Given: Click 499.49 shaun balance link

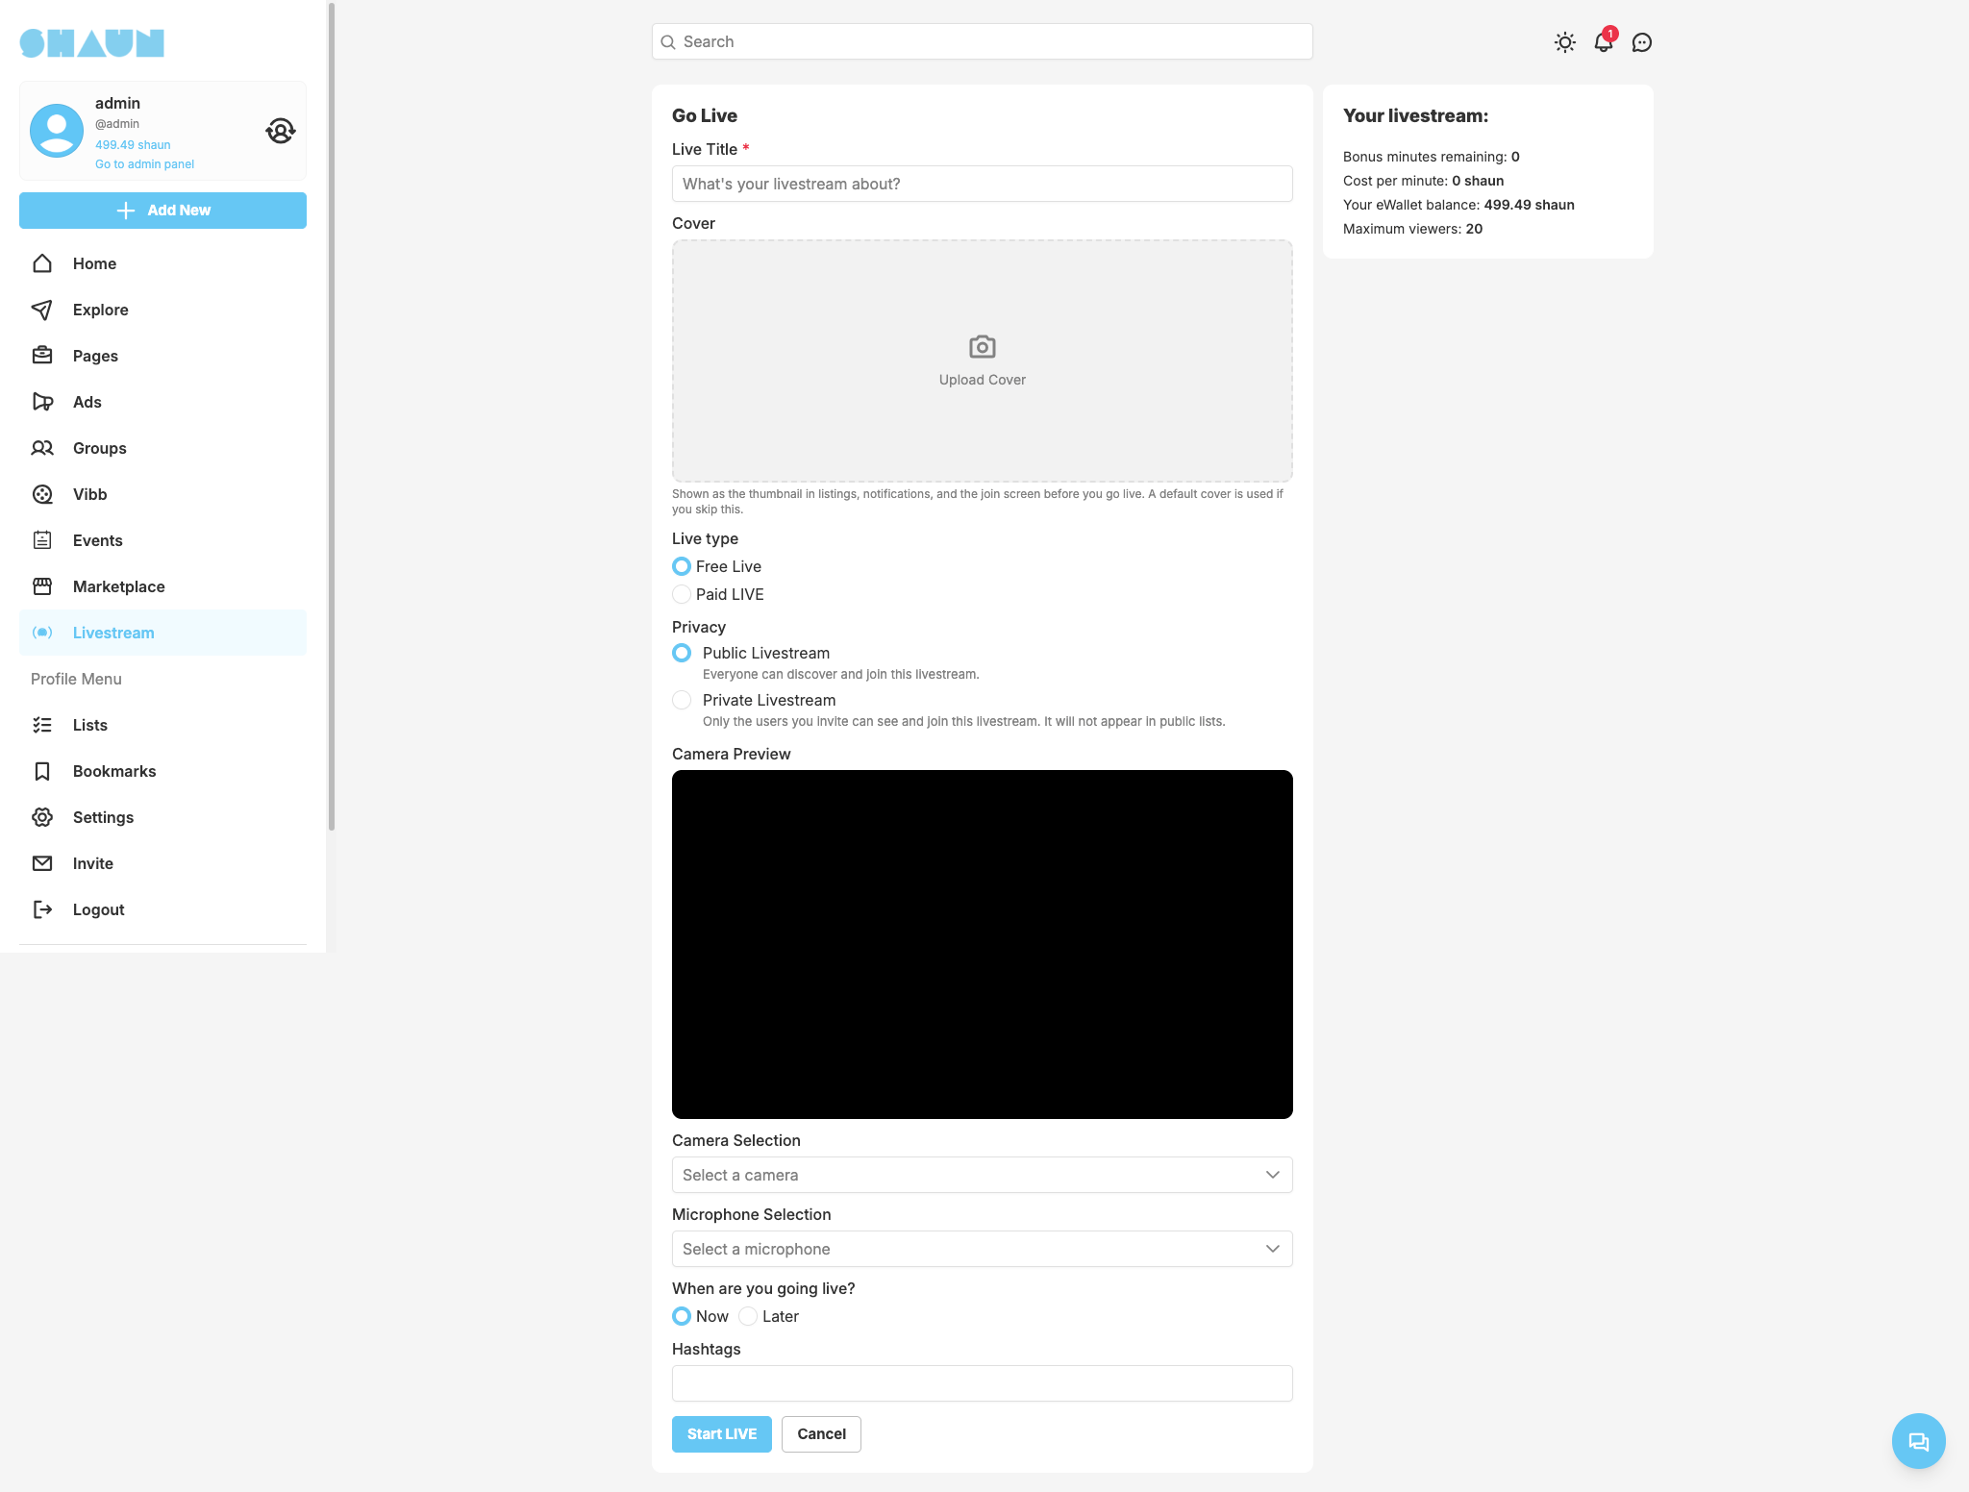Looking at the screenshot, I should [133, 145].
